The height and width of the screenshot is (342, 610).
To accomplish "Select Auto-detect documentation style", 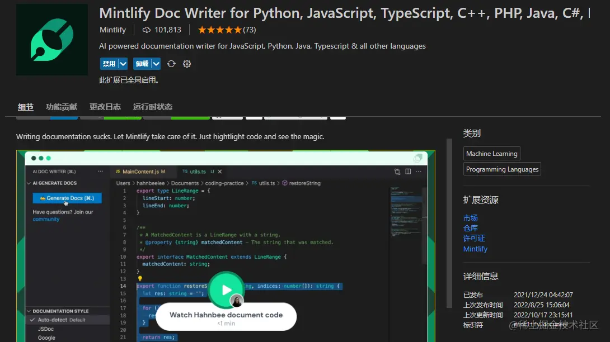I will 68,320.
